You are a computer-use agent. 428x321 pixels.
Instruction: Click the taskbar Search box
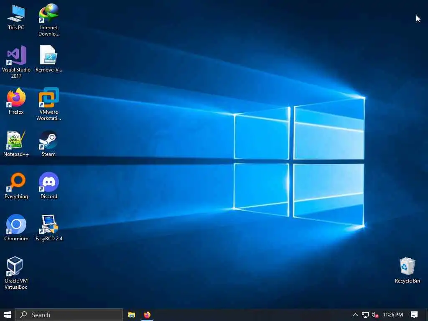69,315
